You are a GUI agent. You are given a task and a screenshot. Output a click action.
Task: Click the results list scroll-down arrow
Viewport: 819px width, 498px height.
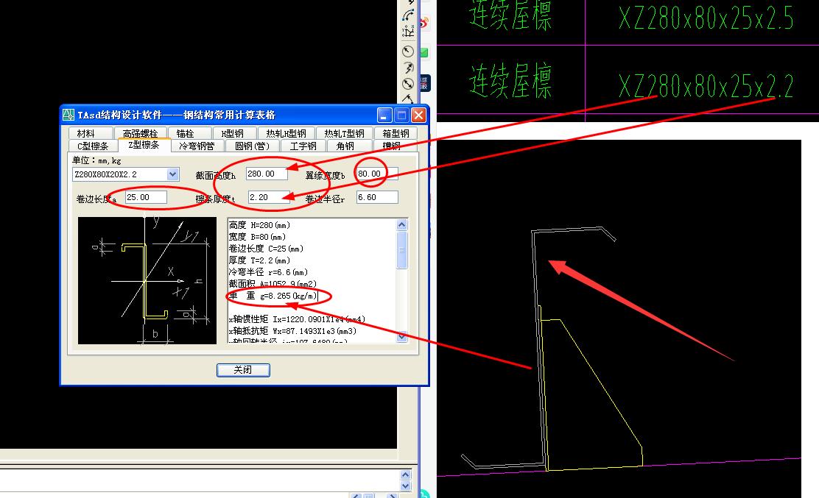click(401, 337)
